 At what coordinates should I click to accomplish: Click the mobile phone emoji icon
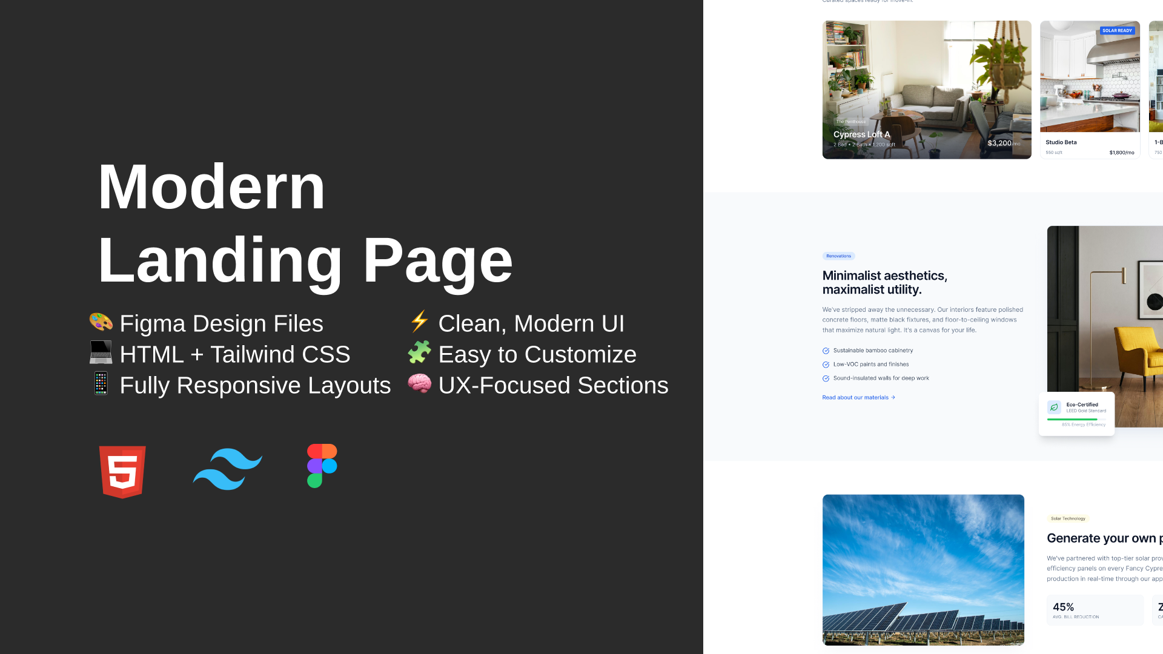click(x=101, y=384)
